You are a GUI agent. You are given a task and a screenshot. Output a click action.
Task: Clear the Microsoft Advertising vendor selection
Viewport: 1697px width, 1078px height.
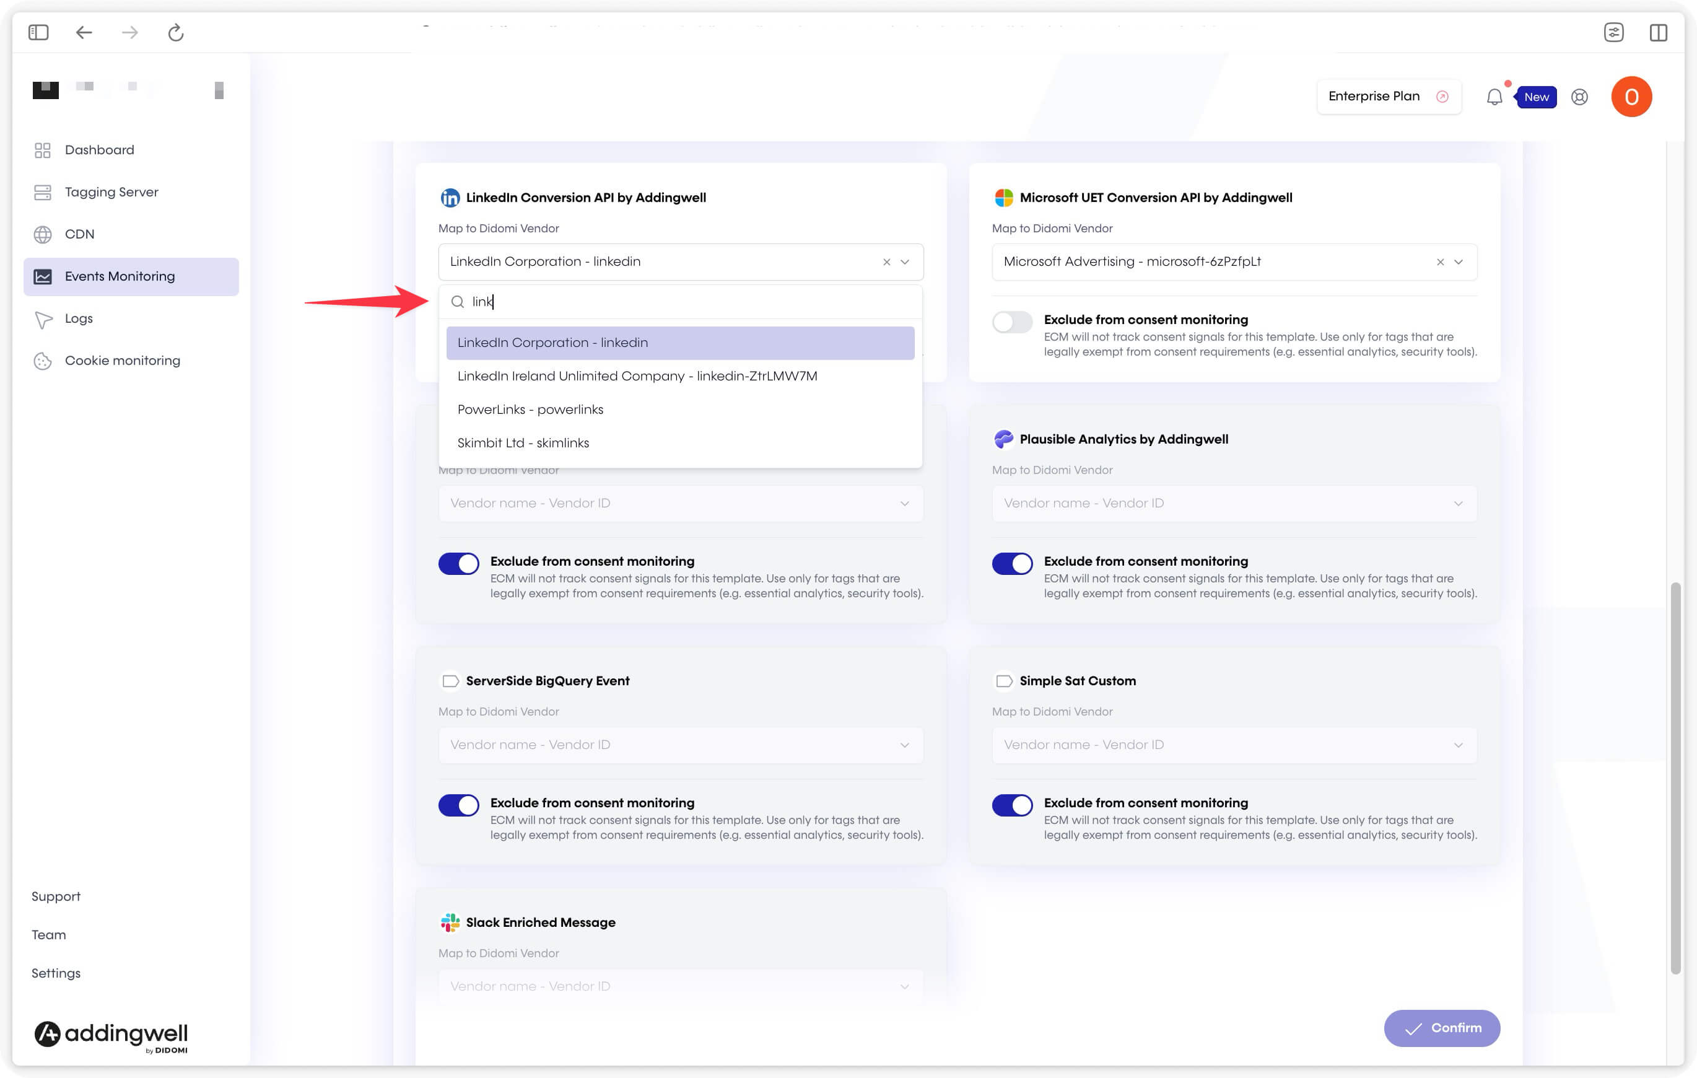[1440, 262]
